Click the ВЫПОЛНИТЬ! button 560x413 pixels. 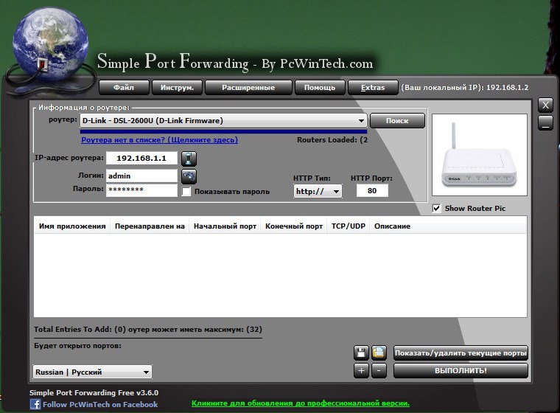pyautogui.click(x=461, y=370)
